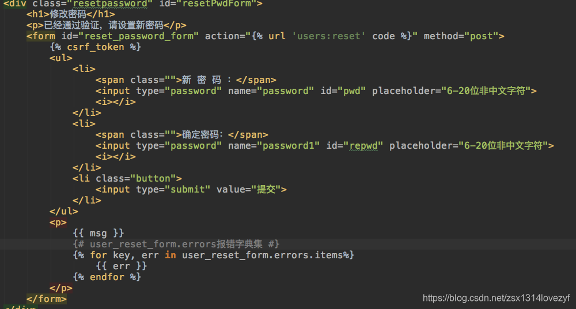This screenshot has height=309, width=576.
Task: Click the highlighted closing </p> tag
Action: pyautogui.click(x=61, y=288)
